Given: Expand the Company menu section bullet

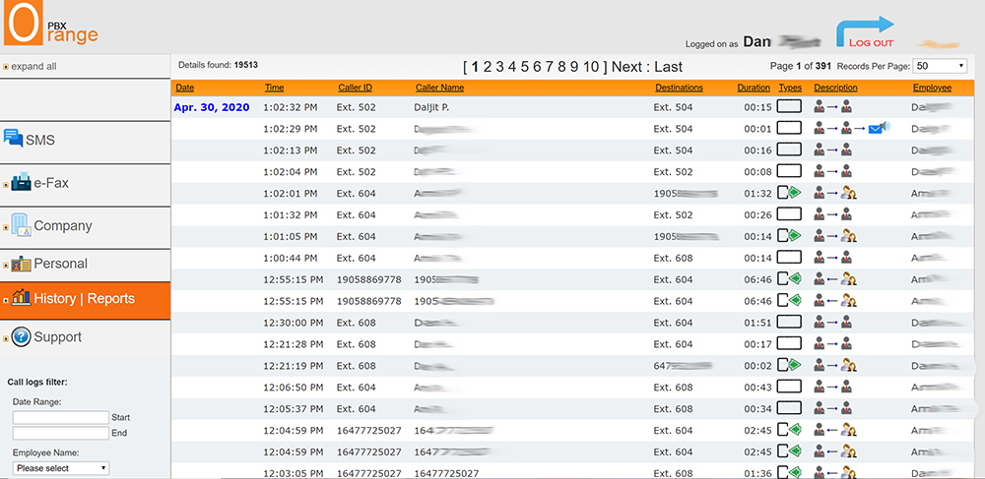Looking at the screenshot, I should coord(6,227).
